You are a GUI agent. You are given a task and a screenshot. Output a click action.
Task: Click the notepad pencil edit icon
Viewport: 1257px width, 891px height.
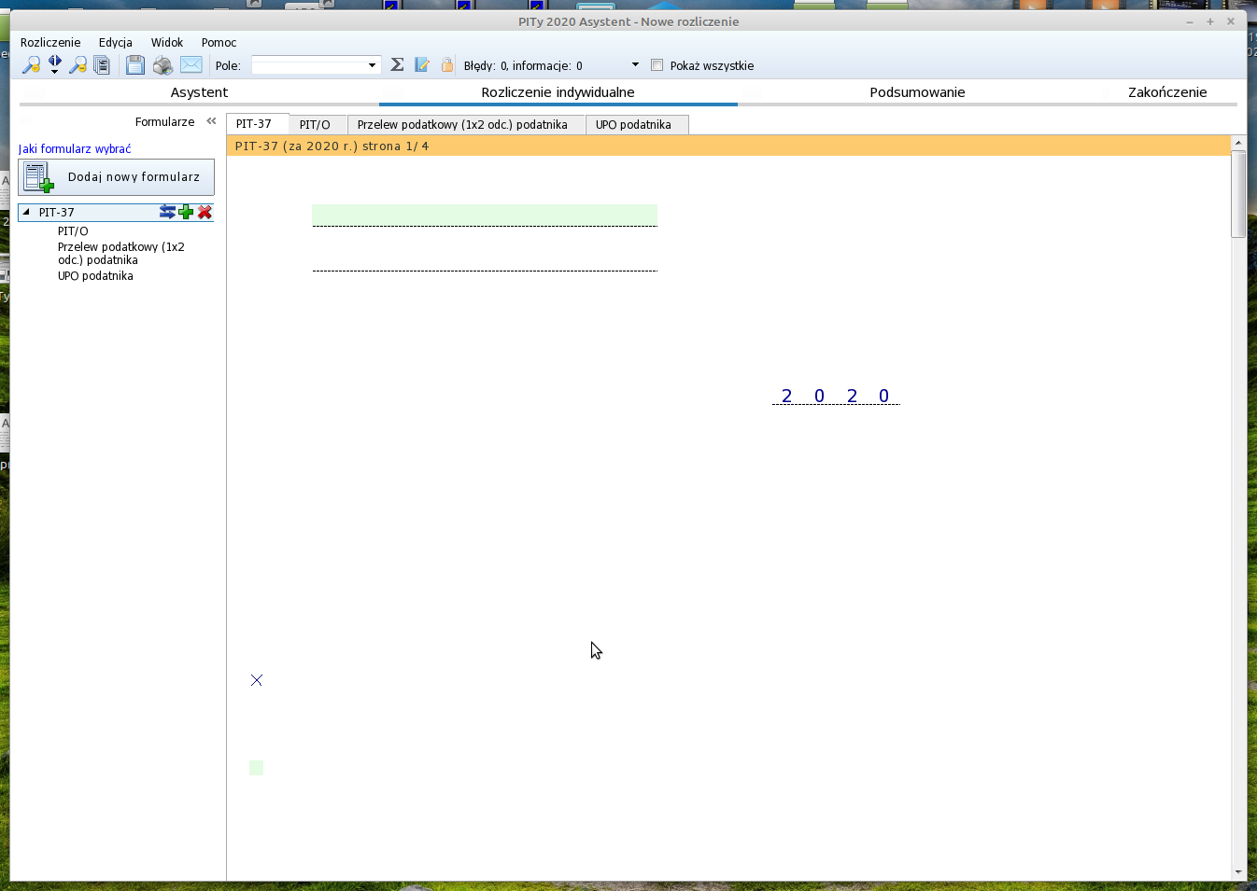422,64
